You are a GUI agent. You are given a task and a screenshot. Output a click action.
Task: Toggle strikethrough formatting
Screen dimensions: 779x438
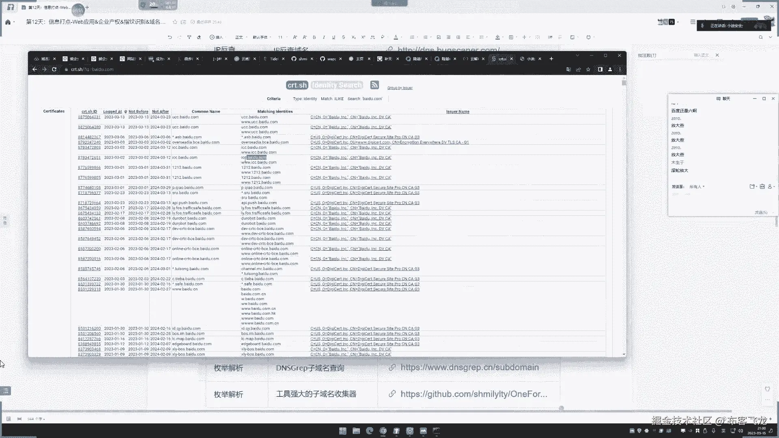pos(343,37)
